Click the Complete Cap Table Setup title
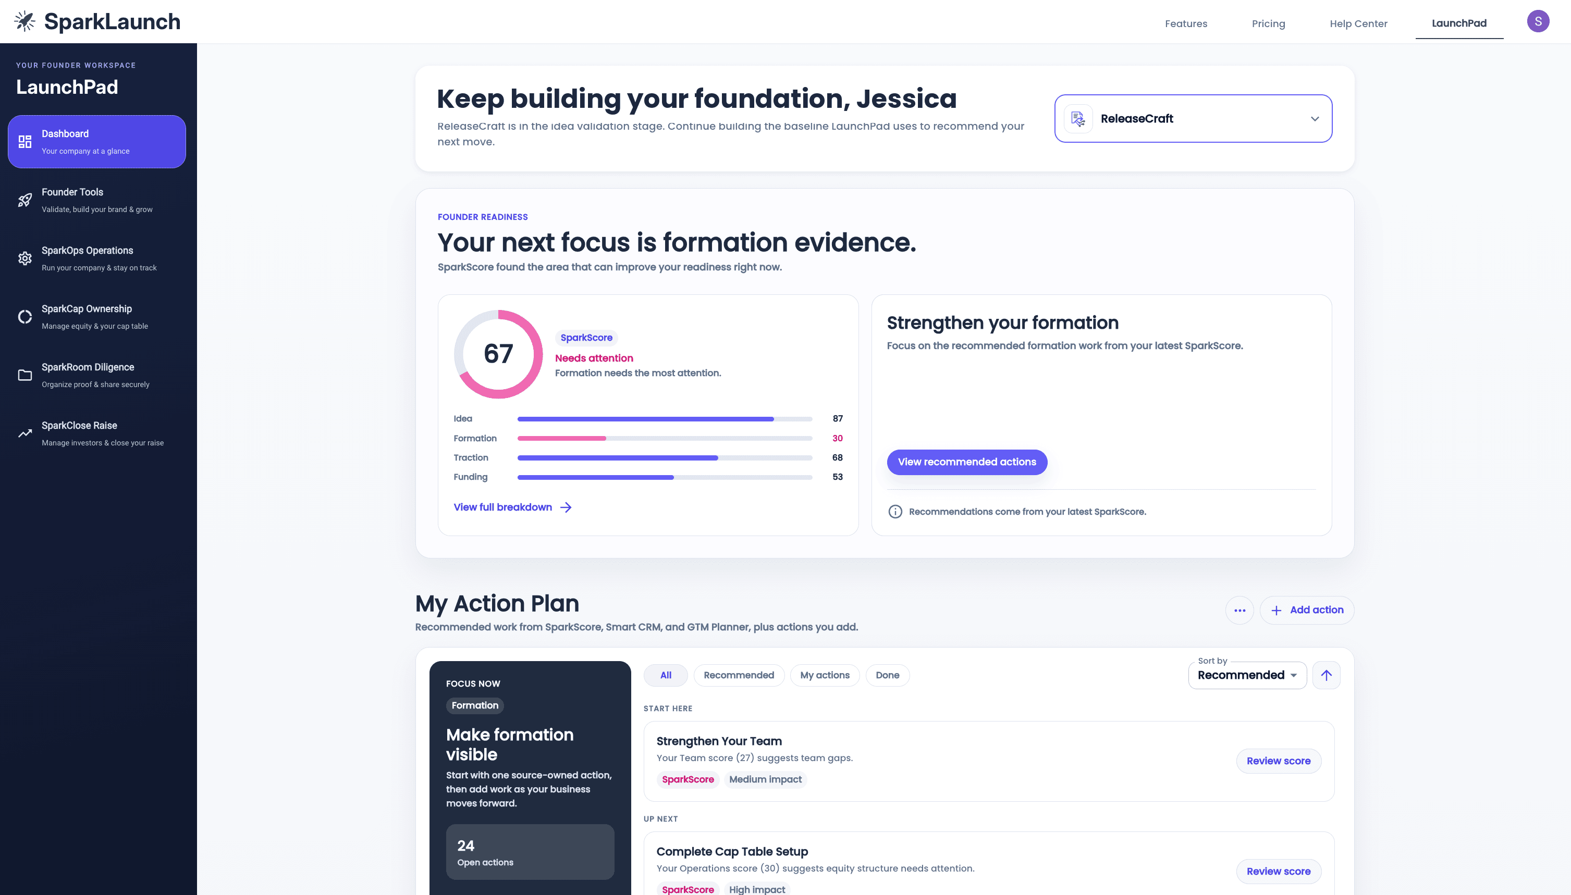Viewport: 1571px width, 895px height. pyautogui.click(x=732, y=852)
